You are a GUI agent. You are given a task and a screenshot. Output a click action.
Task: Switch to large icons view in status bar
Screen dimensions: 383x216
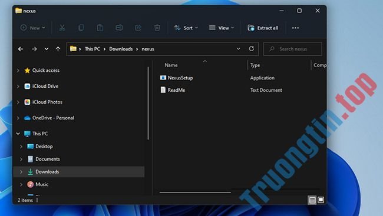pyautogui.click(x=321, y=200)
